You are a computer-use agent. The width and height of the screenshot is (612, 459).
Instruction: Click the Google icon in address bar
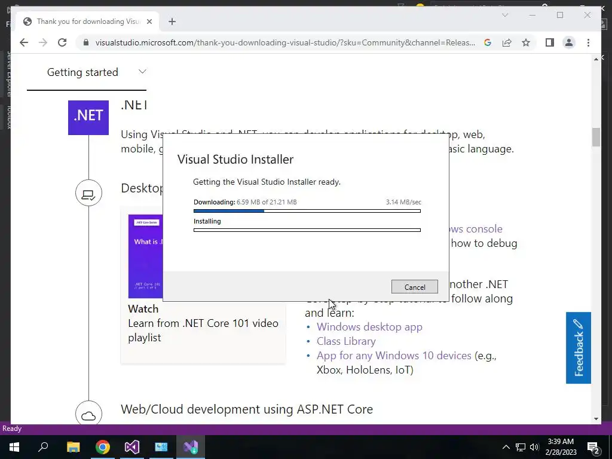[488, 42]
